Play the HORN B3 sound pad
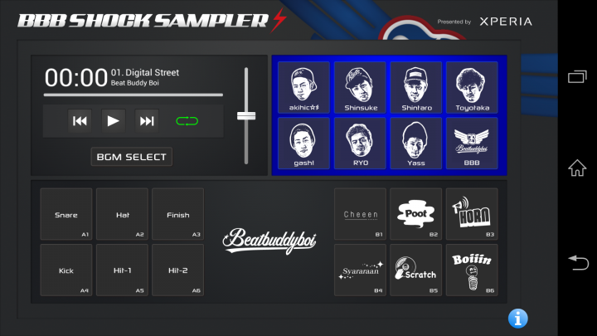This screenshot has width=597, height=336. click(x=472, y=214)
